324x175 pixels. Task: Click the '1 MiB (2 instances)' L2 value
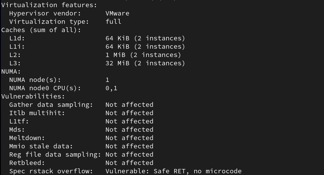(143, 55)
